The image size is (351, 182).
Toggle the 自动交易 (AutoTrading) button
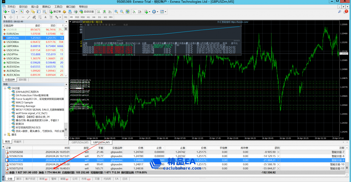pyautogui.click(x=87, y=12)
